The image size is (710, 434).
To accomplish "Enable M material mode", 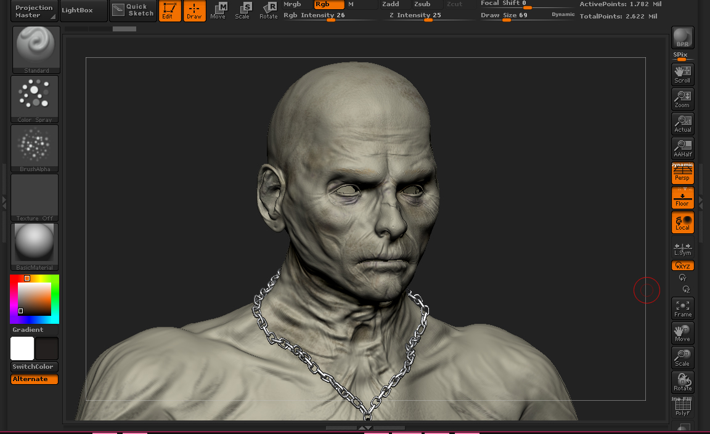I will pyautogui.click(x=361, y=4).
